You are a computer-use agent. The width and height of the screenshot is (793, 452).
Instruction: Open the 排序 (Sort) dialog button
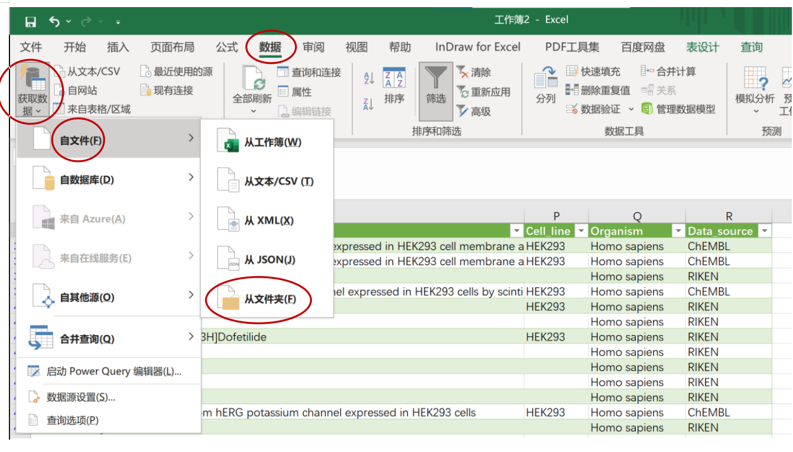(x=394, y=86)
